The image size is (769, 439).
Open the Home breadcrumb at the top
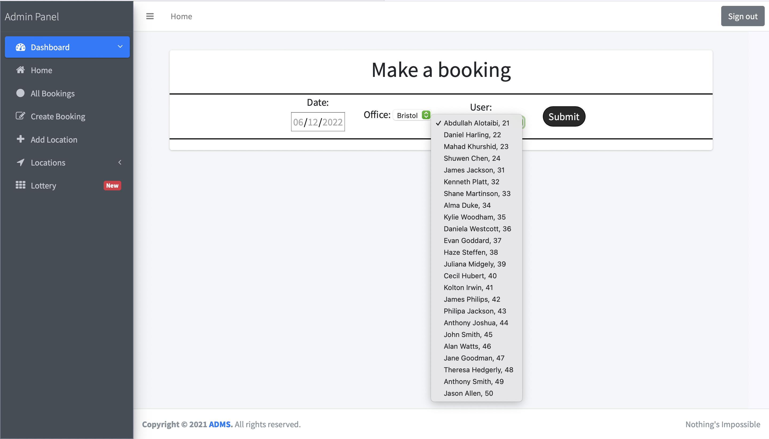pyautogui.click(x=182, y=16)
